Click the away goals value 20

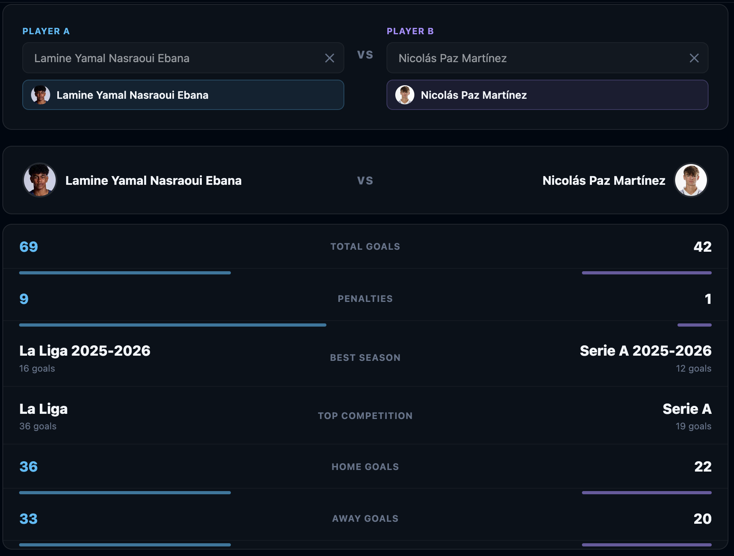click(x=703, y=519)
